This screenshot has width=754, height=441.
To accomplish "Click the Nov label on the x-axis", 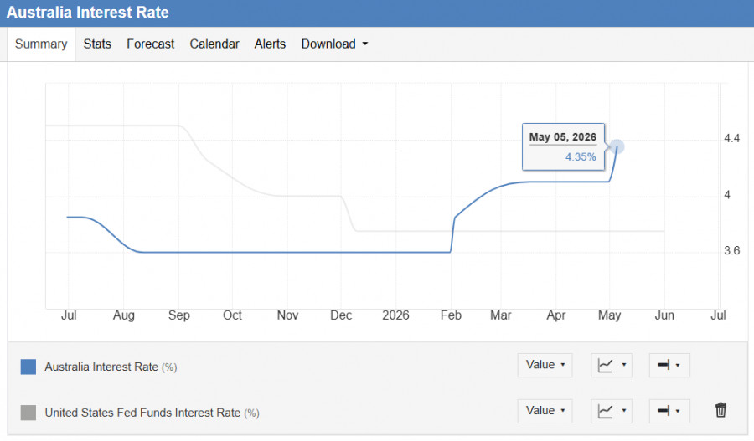I will pos(287,315).
